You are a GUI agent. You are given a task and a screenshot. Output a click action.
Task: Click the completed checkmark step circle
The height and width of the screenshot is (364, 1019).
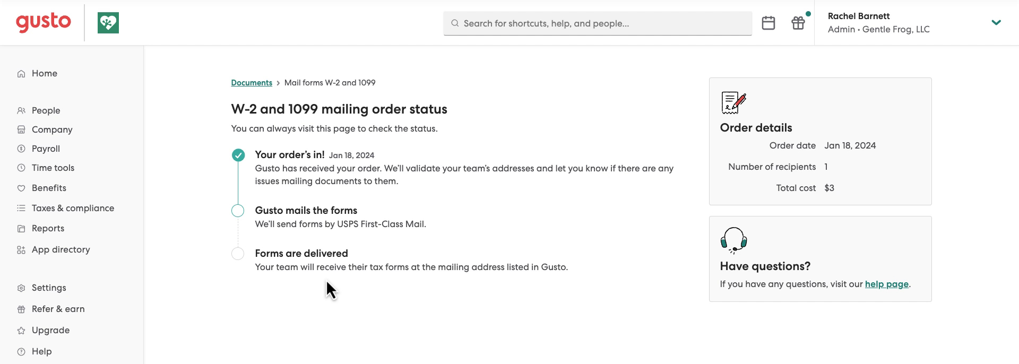[238, 155]
